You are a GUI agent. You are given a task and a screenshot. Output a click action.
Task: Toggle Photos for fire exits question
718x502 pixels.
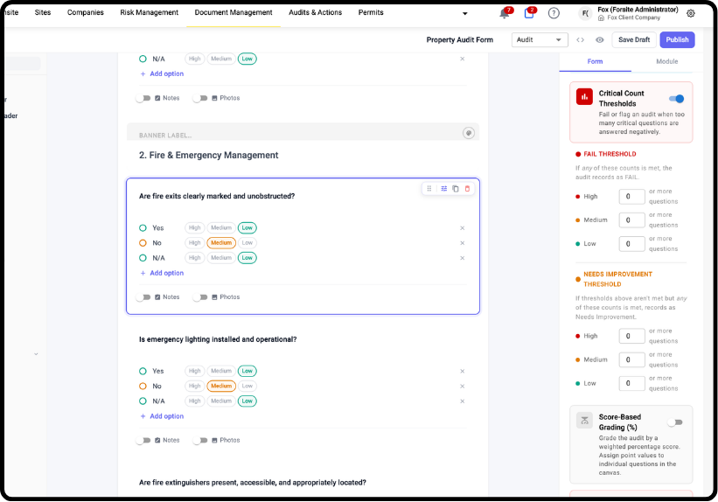coord(200,297)
